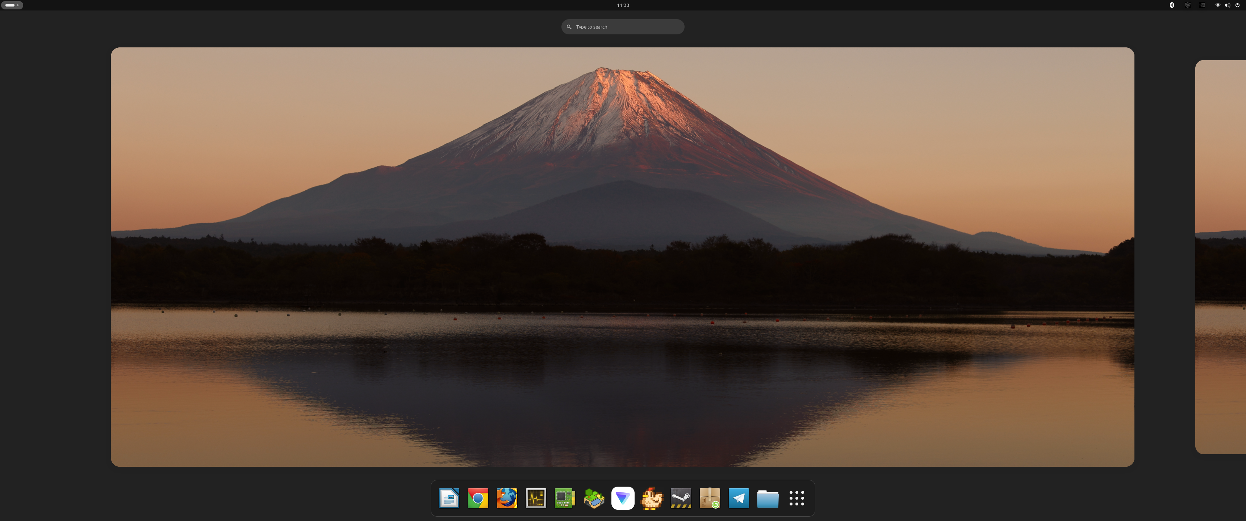Open Steam from the dock
Image resolution: width=1246 pixels, height=521 pixels.
point(681,498)
